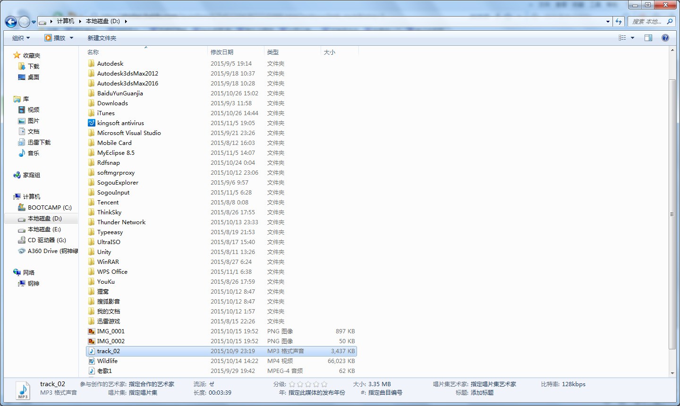
Task: Sort by 修改日期 column header
Action: (x=222, y=52)
